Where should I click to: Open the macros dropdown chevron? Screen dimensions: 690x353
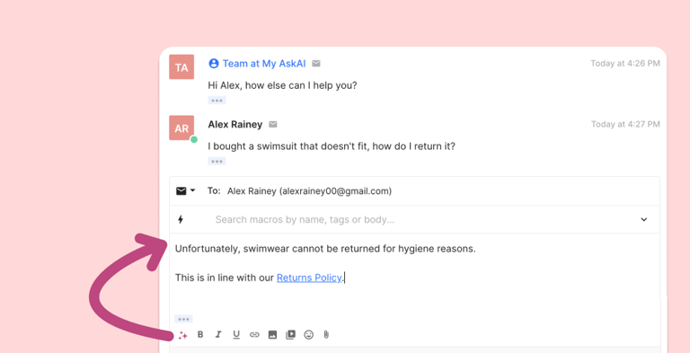[x=644, y=219]
